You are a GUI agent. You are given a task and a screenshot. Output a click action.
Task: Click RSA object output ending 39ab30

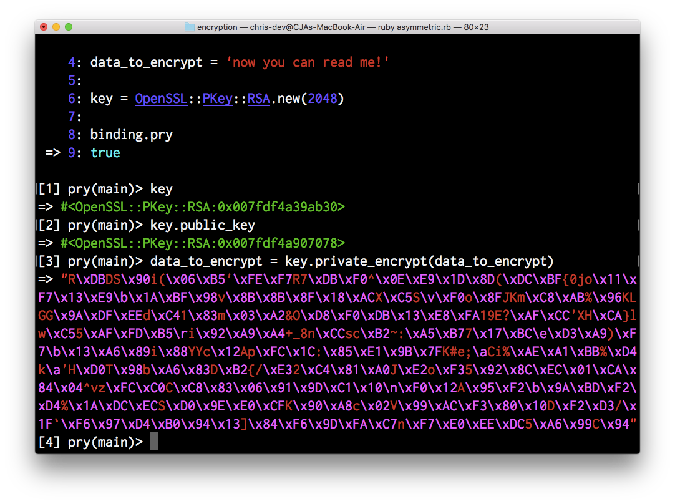(202, 207)
